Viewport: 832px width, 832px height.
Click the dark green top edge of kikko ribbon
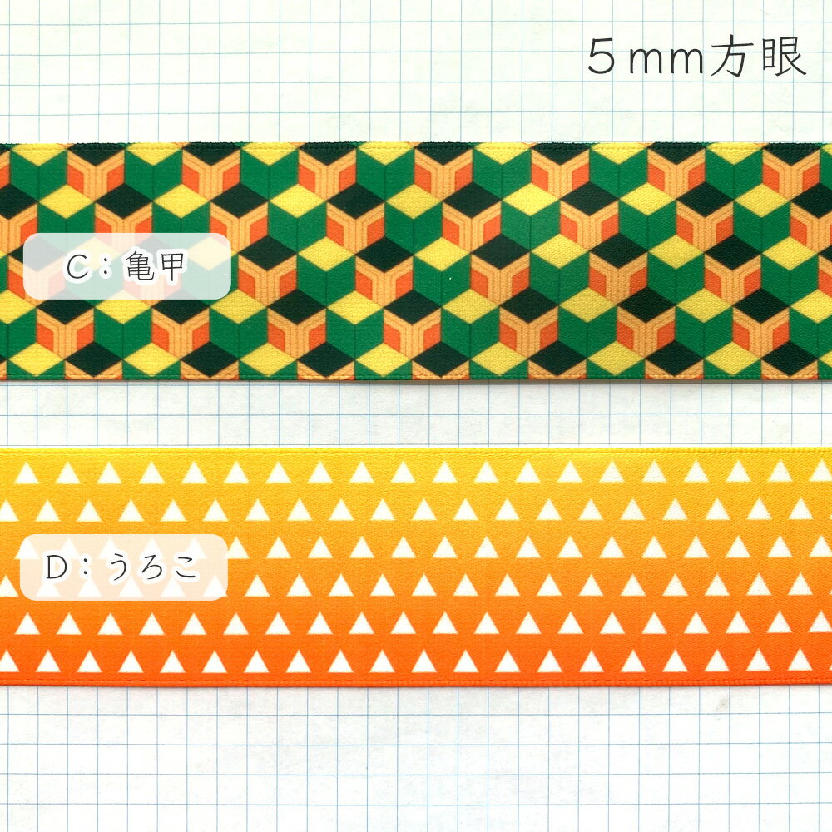pyautogui.click(x=416, y=146)
